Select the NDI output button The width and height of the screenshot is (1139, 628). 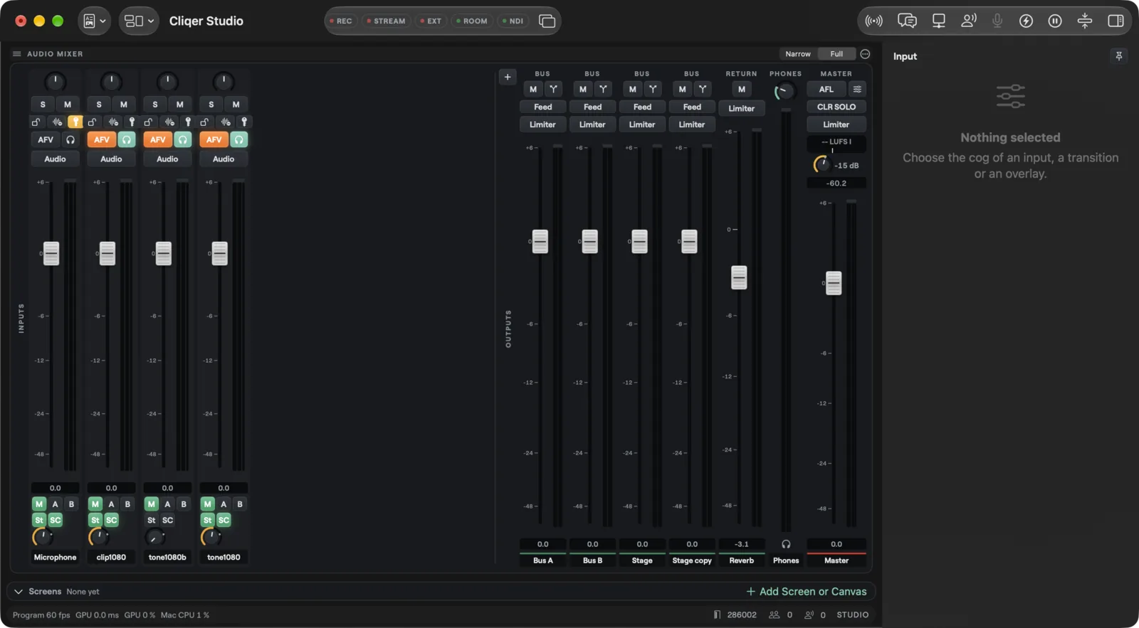(x=513, y=21)
